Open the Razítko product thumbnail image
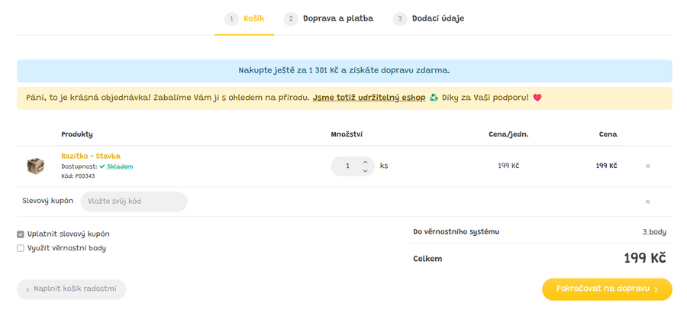 (35, 166)
